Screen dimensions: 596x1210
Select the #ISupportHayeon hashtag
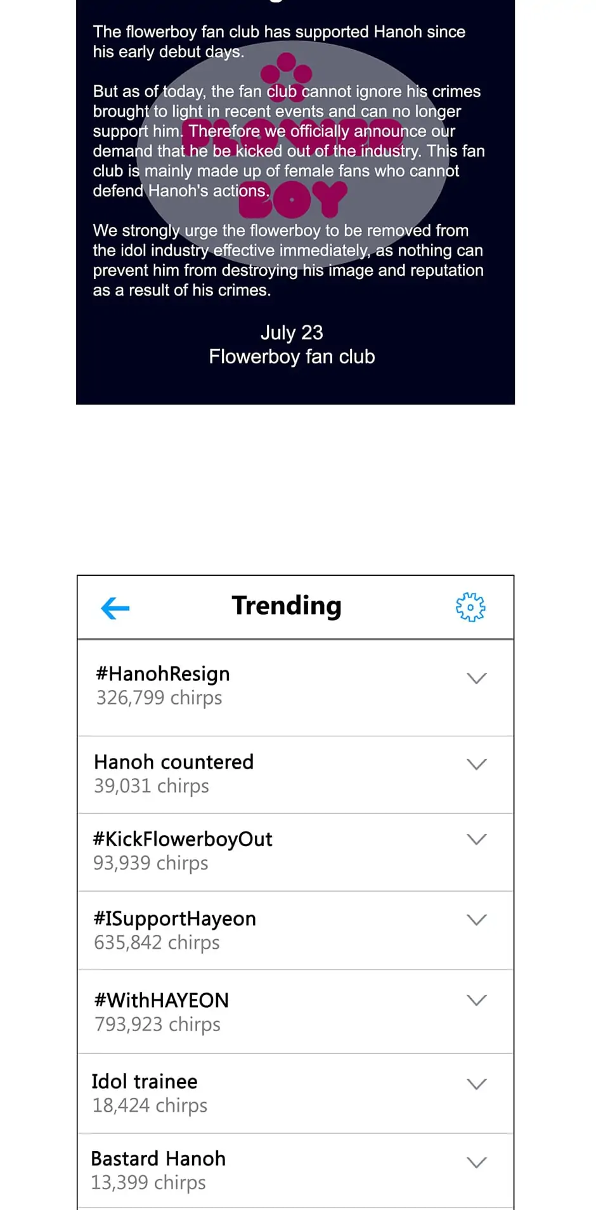point(175,918)
